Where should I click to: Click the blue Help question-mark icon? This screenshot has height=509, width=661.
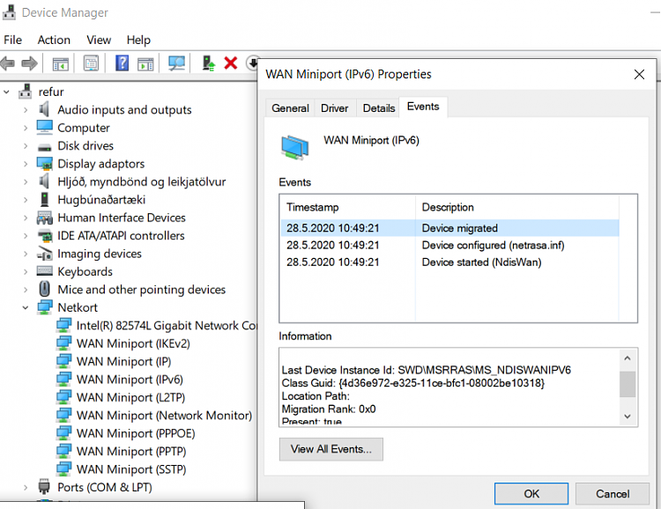point(122,63)
